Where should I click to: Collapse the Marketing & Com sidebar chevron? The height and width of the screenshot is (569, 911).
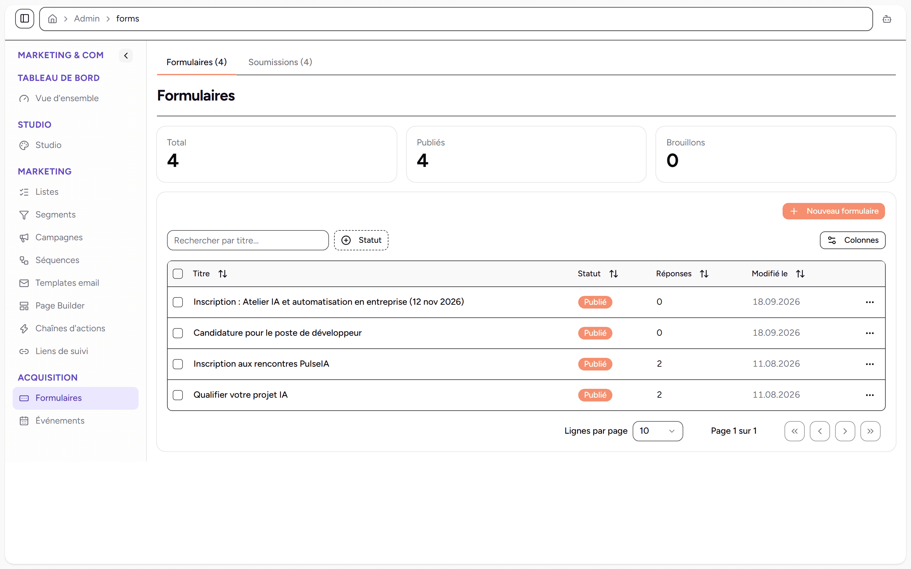[x=126, y=56]
